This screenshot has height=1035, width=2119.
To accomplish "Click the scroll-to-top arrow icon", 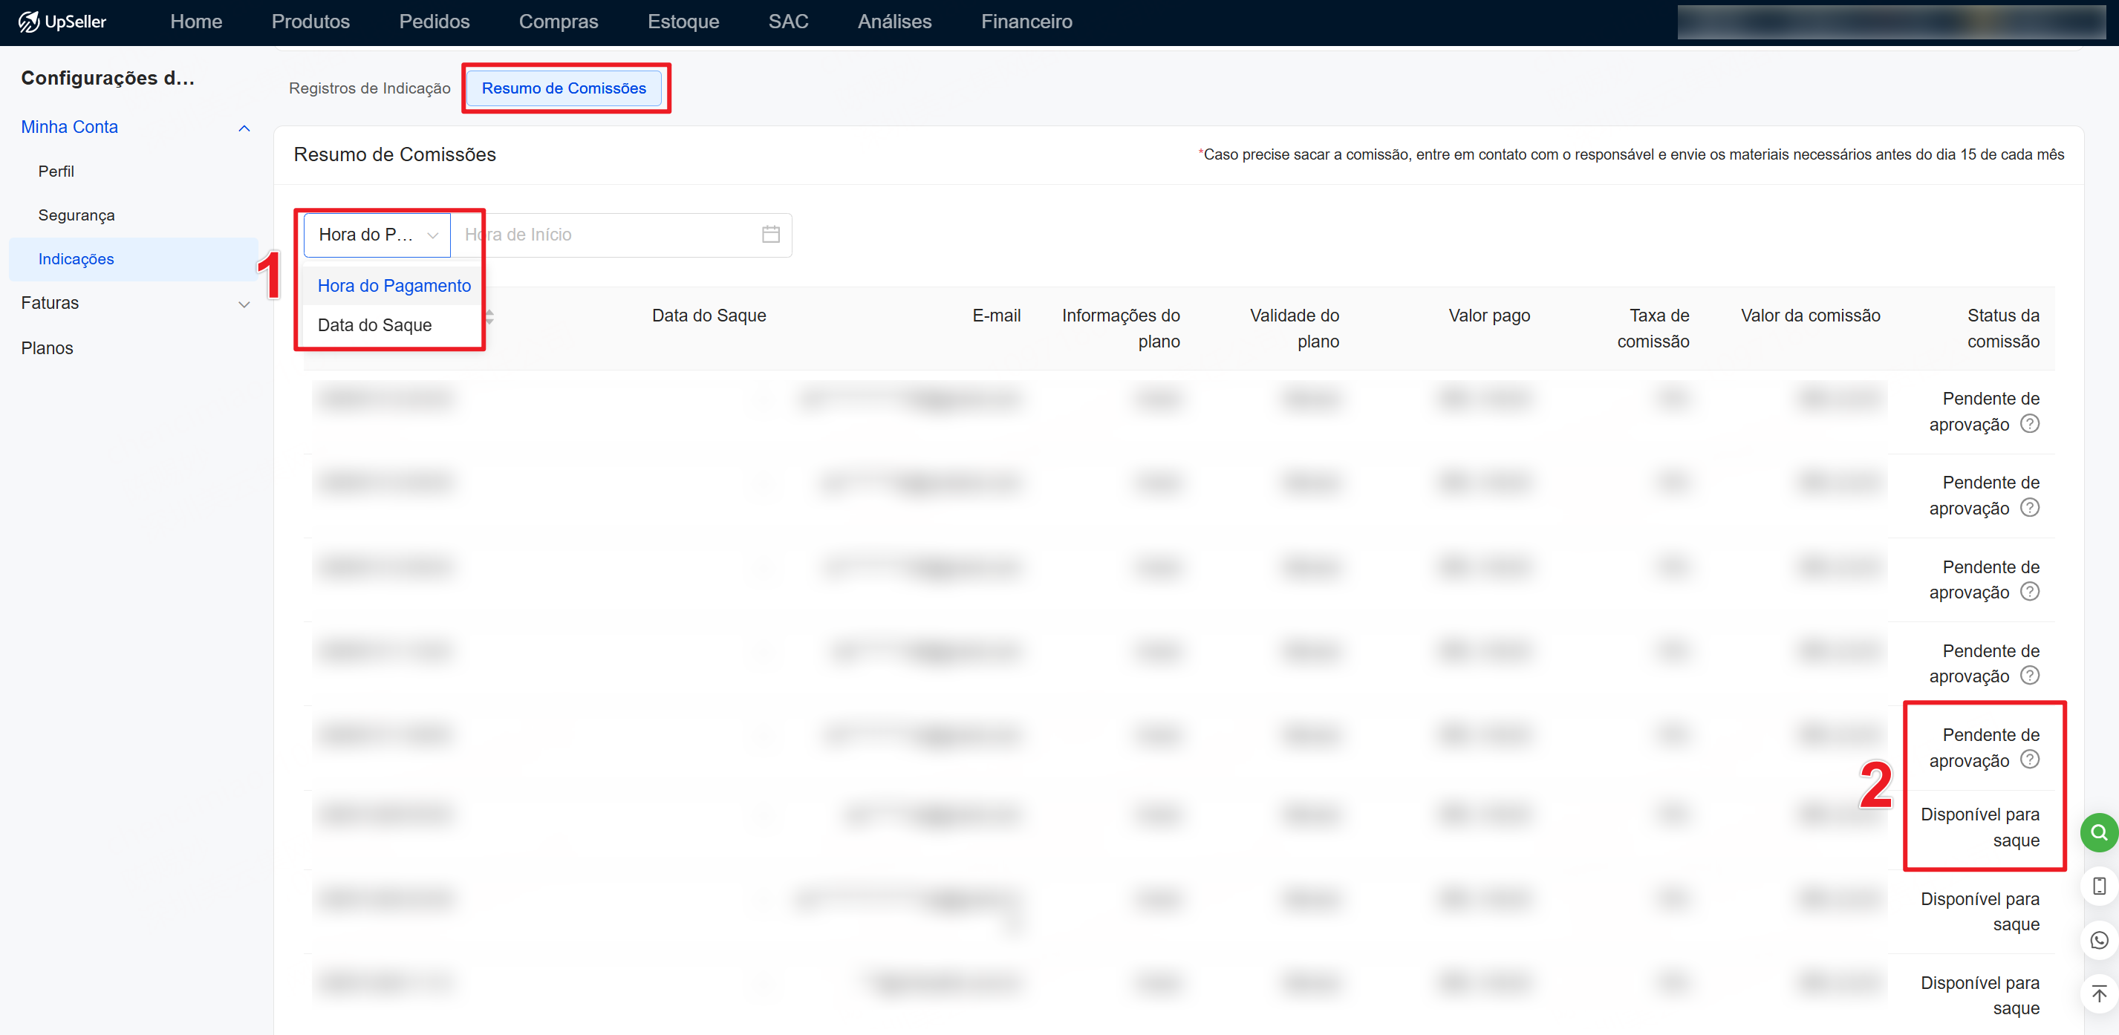I will (x=2098, y=993).
